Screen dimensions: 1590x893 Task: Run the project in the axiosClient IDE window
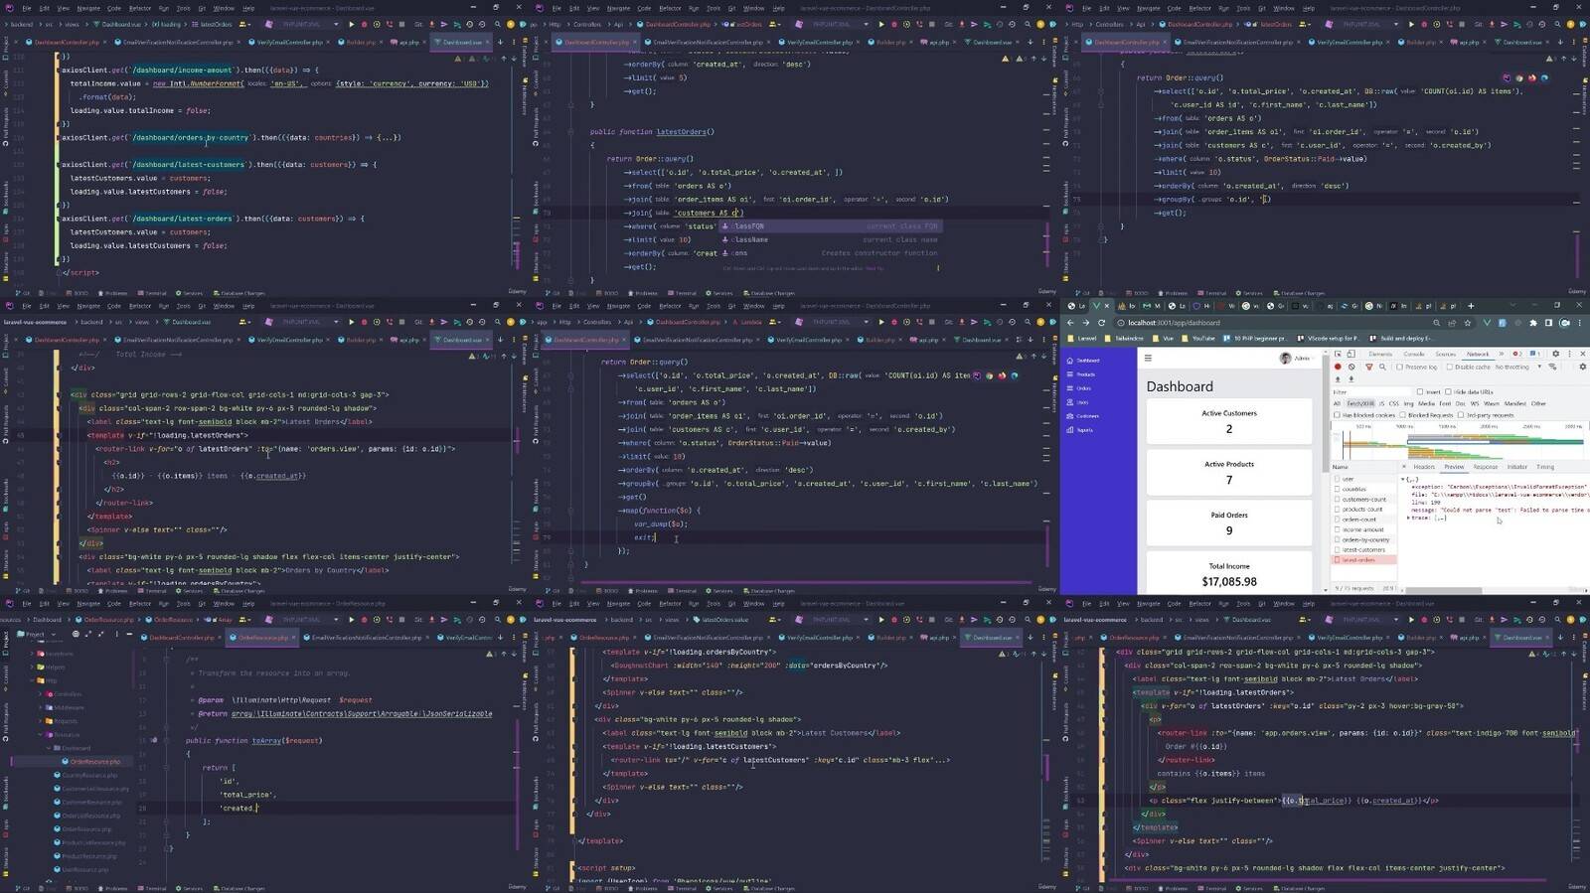tap(351, 24)
